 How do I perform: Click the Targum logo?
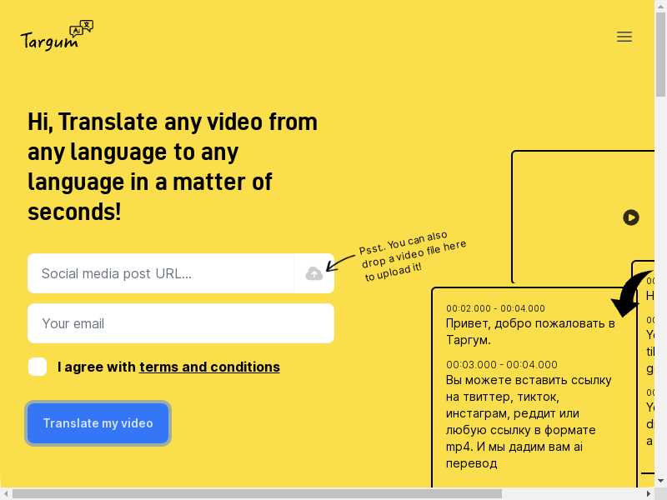[x=57, y=36]
